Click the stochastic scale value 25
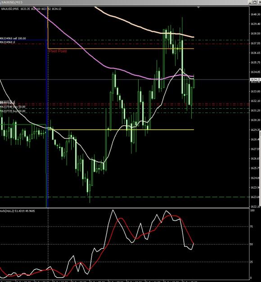The width and height of the screenshot is (261, 282). coord(252,262)
